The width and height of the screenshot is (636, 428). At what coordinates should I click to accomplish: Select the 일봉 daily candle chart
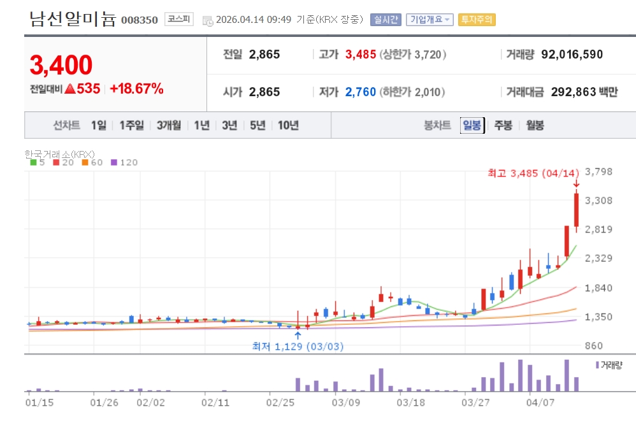pyautogui.click(x=472, y=125)
